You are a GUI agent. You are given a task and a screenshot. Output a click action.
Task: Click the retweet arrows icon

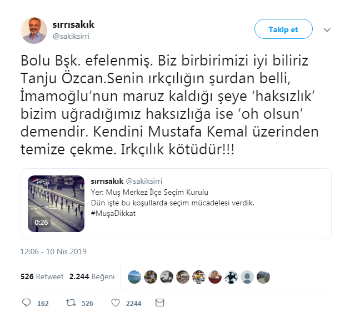pyautogui.click(x=71, y=303)
